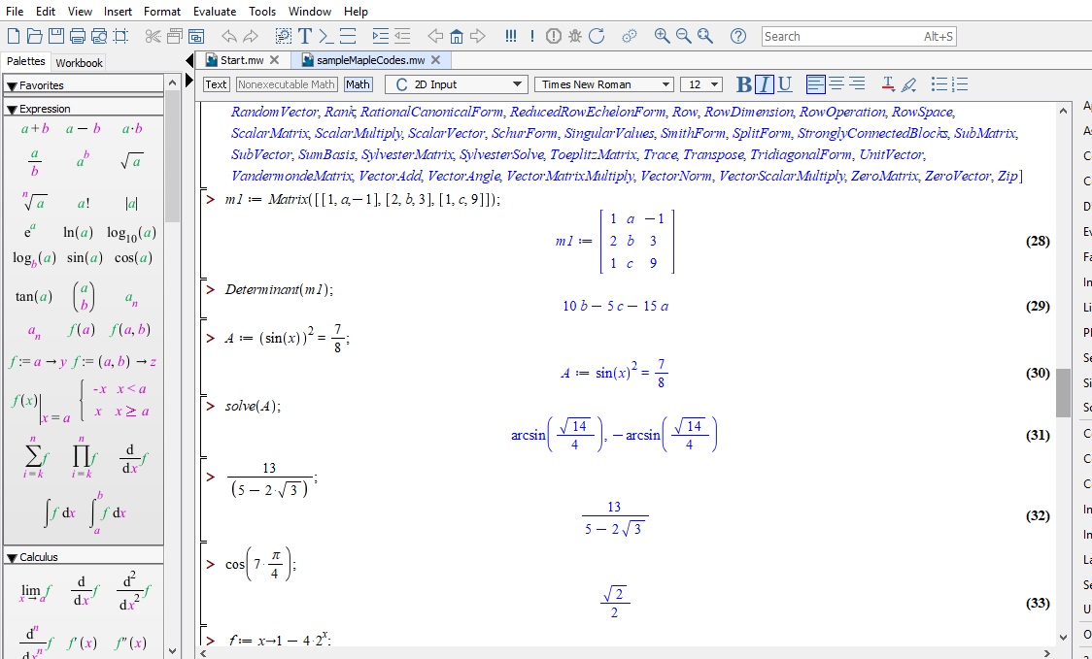Screen dimensions: 1092x659
Task: Click the worksheet vertical scrollbar thumb
Action: tap(1063, 392)
